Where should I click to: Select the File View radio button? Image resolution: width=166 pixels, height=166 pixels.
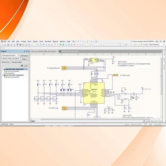(2, 62)
